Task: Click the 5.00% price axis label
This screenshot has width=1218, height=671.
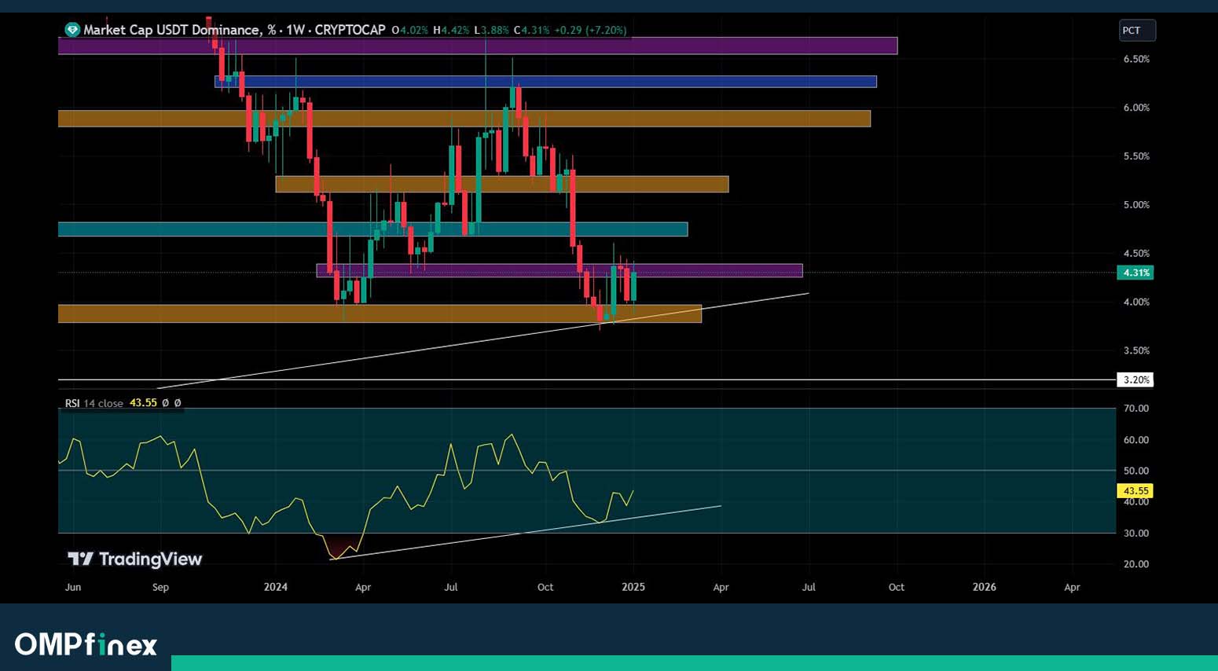Action: [x=1136, y=205]
